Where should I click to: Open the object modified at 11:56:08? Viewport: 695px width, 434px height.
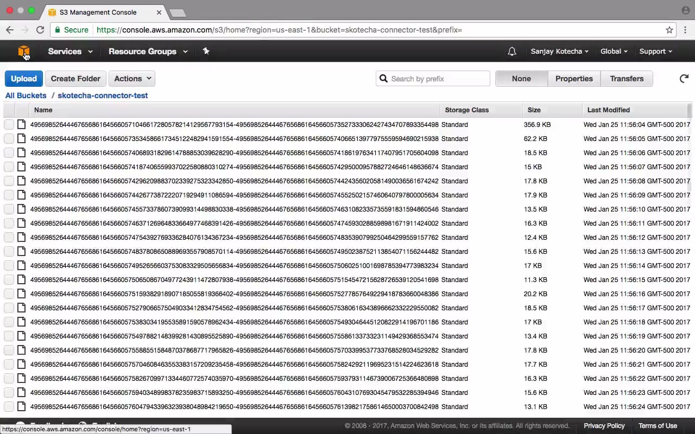pos(234,181)
